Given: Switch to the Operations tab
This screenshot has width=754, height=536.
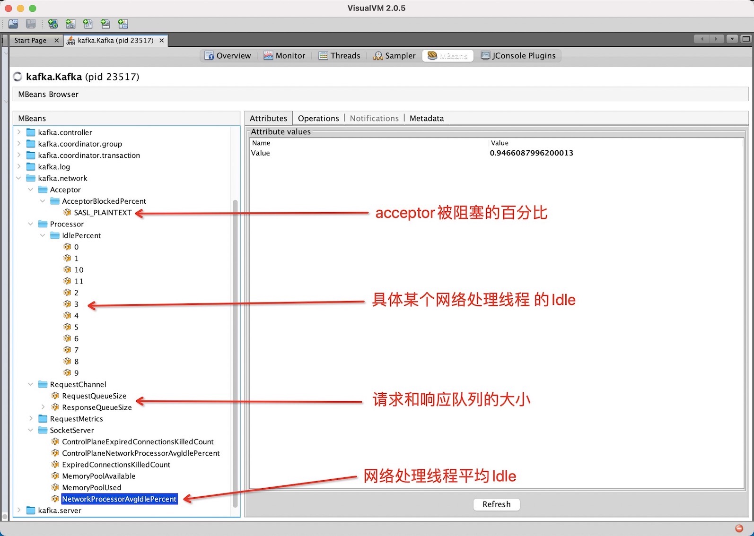Looking at the screenshot, I should pos(318,119).
